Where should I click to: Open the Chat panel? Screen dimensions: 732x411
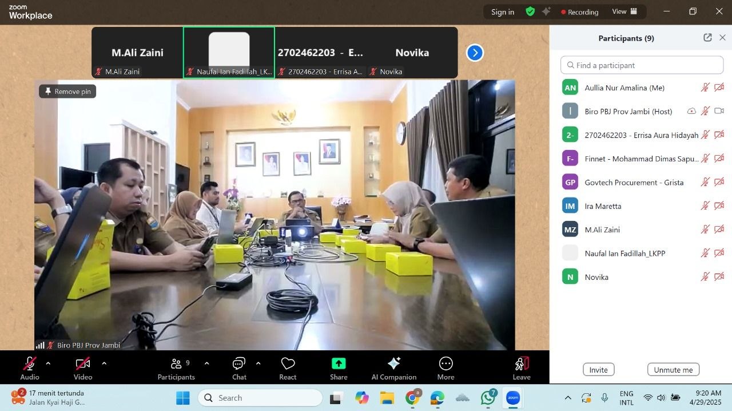(239, 368)
